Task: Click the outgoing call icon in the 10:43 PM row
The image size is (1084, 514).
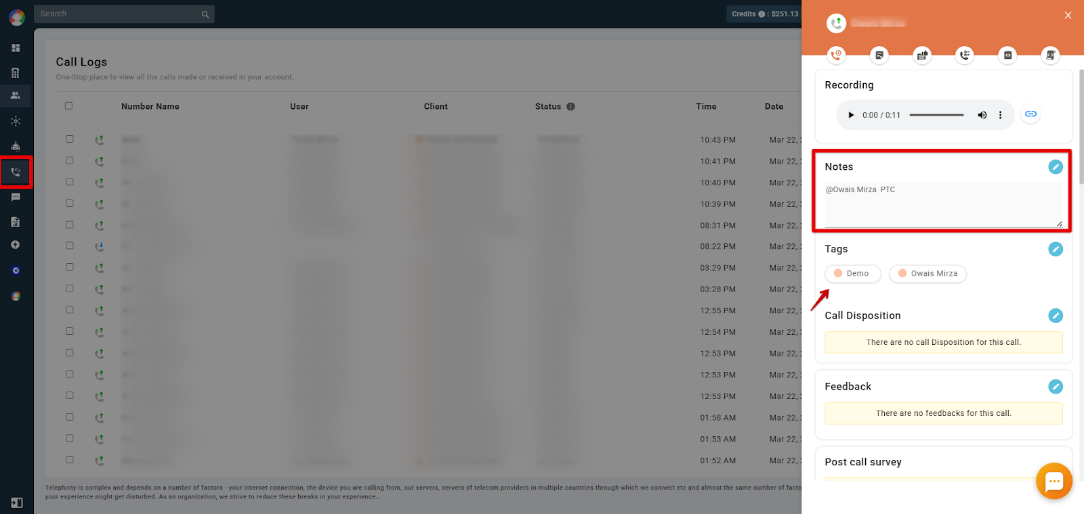Action: (x=100, y=140)
